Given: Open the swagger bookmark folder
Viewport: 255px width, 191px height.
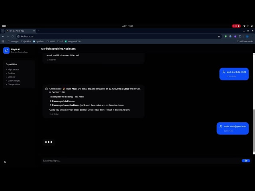Looking at the screenshot, I should 13,41.
